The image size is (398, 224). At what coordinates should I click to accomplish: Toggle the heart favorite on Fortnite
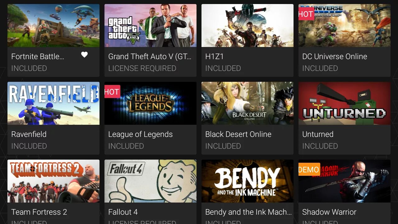pyautogui.click(x=84, y=55)
